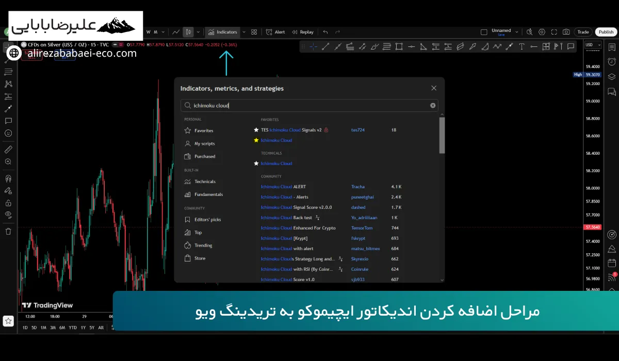Click the trash icon to remove drawings
The image size is (619, 361).
(8, 232)
